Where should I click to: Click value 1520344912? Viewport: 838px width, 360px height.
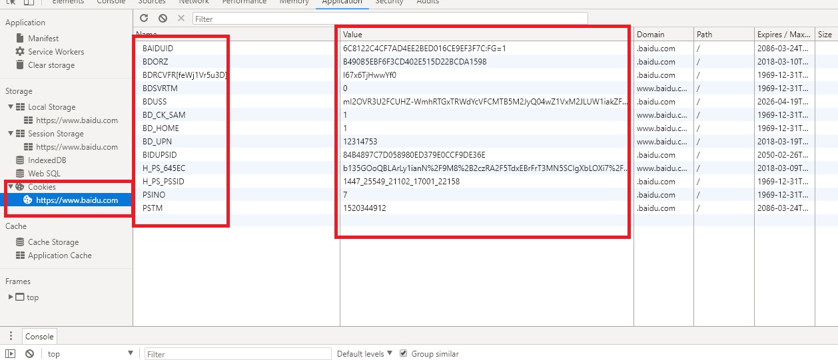(x=364, y=208)
